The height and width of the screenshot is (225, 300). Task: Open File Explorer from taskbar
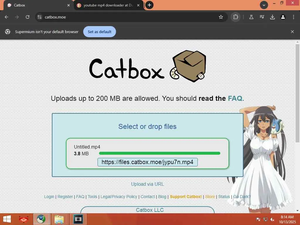pos(59,219)
